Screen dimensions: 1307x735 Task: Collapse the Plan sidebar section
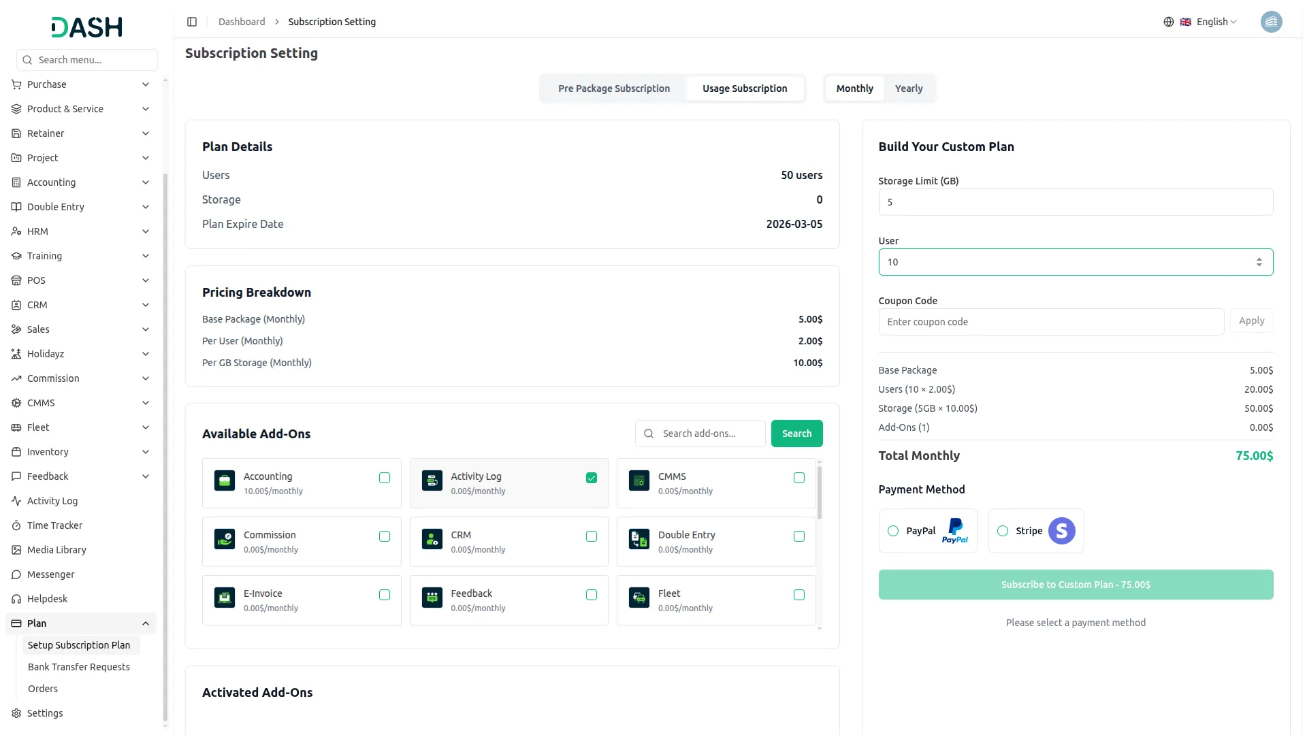80,623
